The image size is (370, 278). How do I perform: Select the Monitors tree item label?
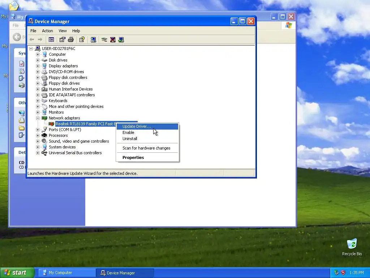56,112
